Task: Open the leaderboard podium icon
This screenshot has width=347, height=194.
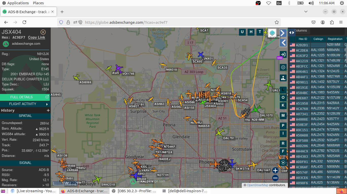Action: tap(283, 78)
